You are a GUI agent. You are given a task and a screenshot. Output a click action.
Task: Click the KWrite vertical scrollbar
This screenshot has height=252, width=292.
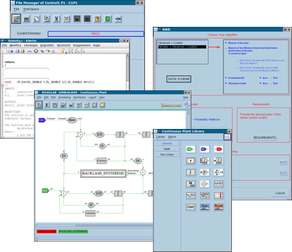[127, 71]
